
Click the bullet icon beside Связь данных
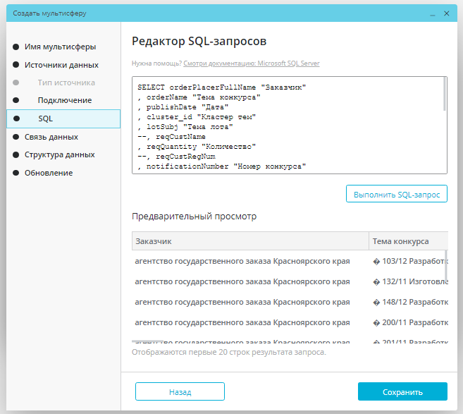coord(16,137)
